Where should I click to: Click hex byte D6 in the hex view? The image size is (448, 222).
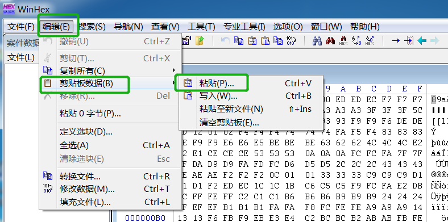tap(289, 164)
